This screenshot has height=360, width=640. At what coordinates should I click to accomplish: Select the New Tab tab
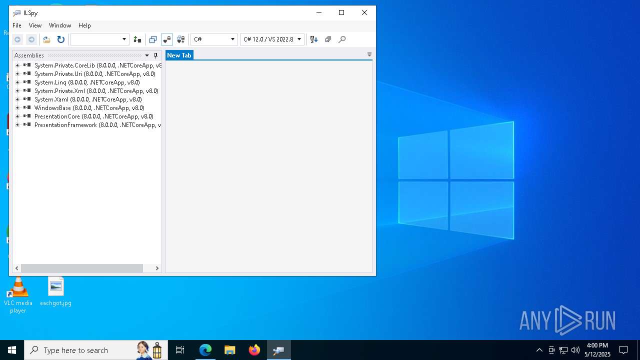tap(179, 55)
